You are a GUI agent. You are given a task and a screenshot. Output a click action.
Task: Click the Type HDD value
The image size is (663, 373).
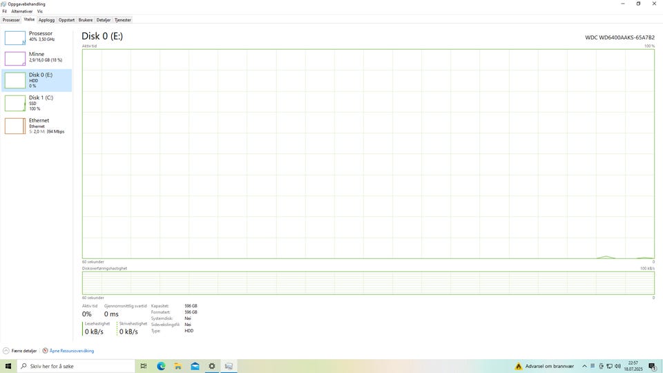coord(189,331)
